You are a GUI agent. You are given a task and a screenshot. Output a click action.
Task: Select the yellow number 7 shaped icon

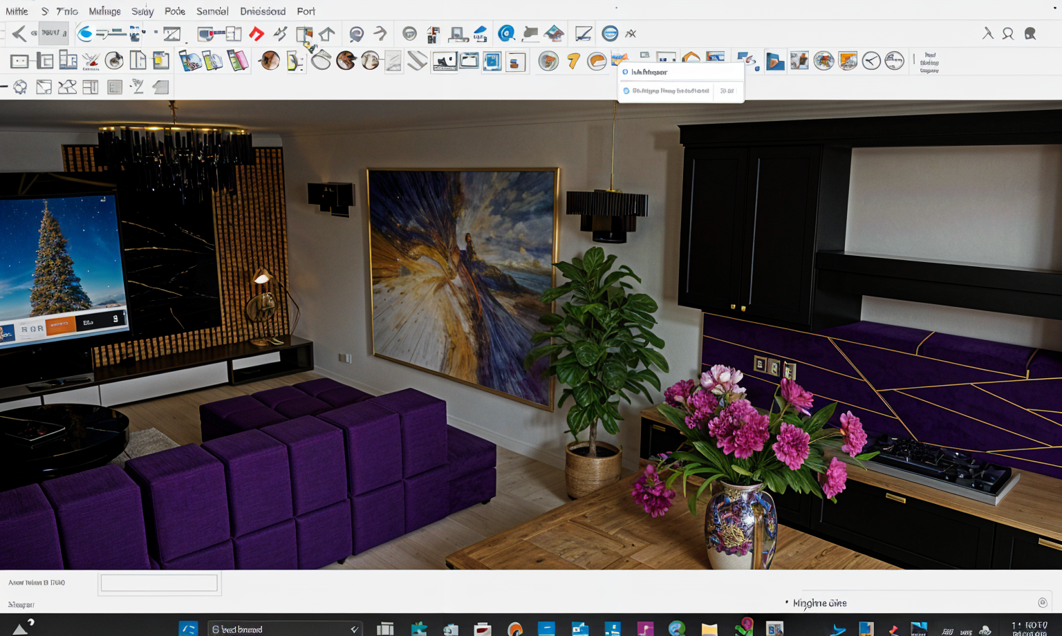(573, 62)
